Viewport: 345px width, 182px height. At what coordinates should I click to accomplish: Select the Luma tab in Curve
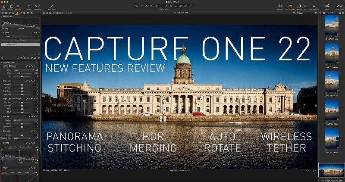pos(12,173)
